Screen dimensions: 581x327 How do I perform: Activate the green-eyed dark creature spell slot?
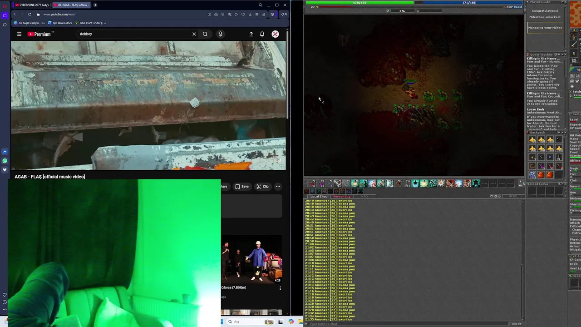pos(476,183)
